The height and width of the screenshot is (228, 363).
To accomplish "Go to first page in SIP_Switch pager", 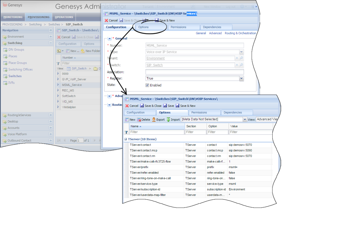I will (59, 141).
